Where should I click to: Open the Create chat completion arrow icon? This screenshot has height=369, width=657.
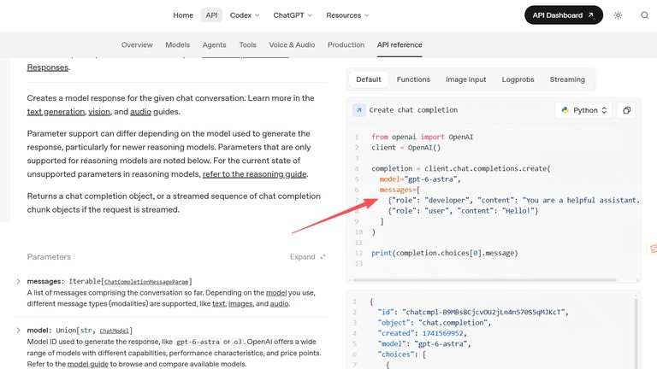(x=358, y=110)
